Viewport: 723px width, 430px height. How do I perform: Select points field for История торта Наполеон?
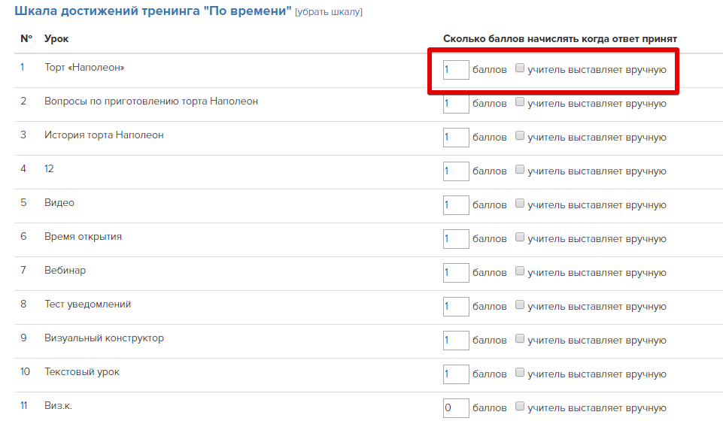(x=456, y=138)
